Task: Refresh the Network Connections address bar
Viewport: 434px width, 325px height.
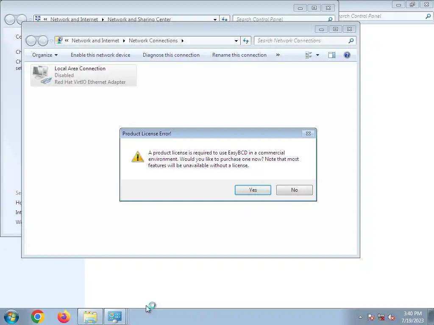Action: tap(246, 41)
